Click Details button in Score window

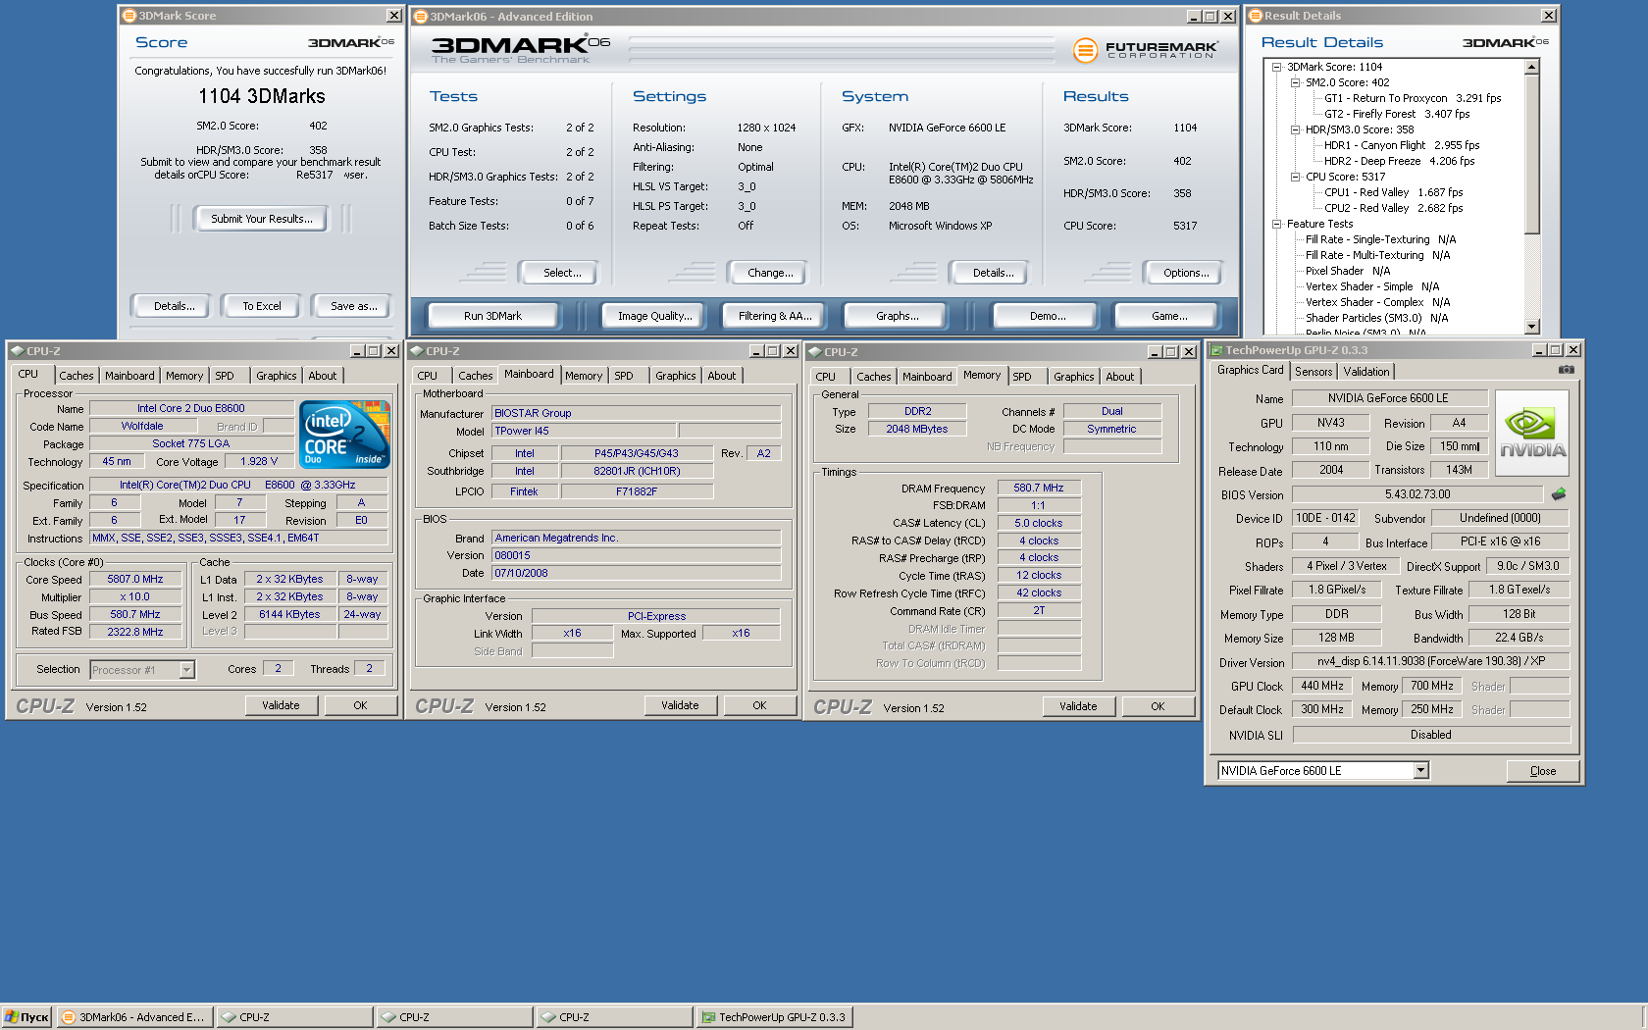(174, 306)
